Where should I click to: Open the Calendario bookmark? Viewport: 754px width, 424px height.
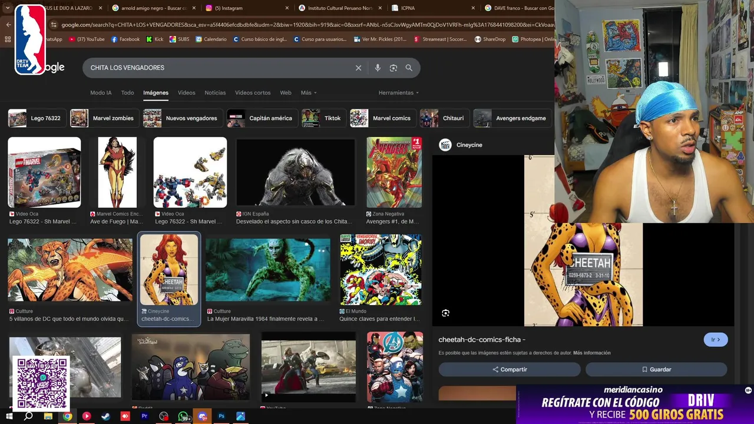point(211,39)
